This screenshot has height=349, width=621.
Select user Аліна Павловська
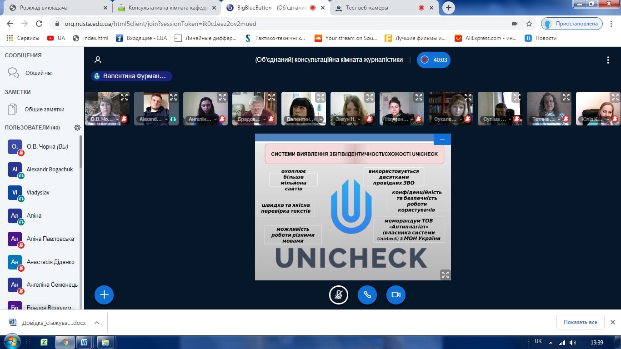coord(42,239)
